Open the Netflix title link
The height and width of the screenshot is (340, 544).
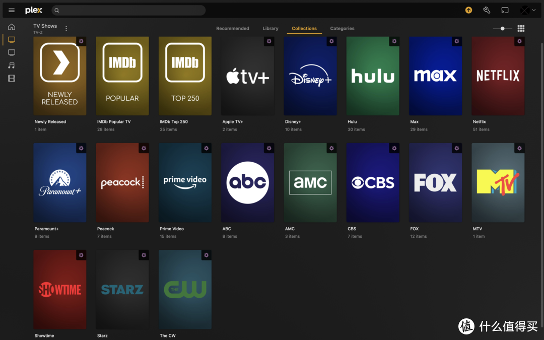coord(479,122)
